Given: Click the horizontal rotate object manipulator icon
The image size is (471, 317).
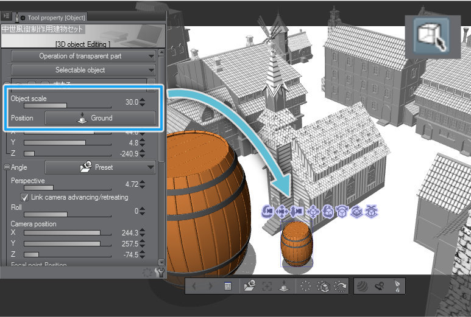Looking at the screenshot, I should point(342,211).
